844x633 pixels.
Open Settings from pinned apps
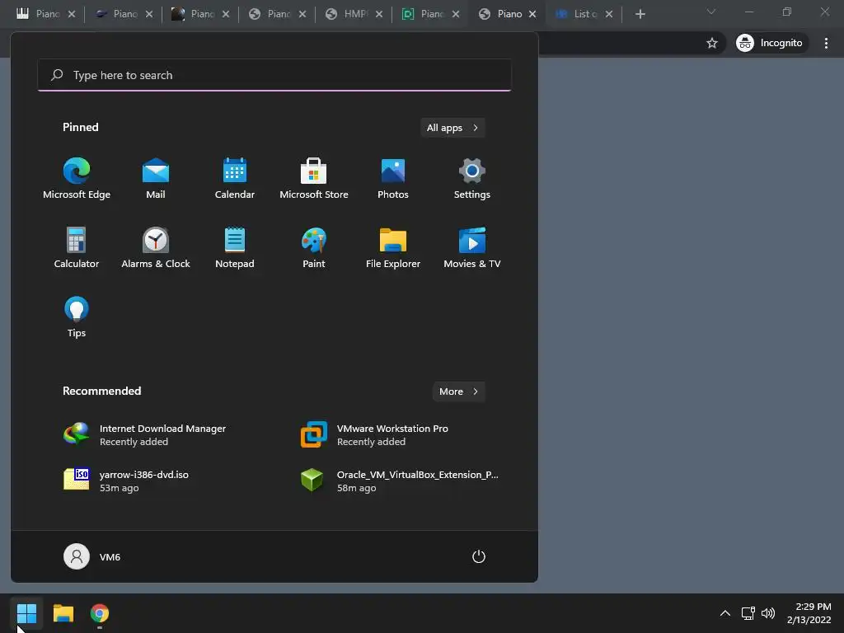(472, 179)
